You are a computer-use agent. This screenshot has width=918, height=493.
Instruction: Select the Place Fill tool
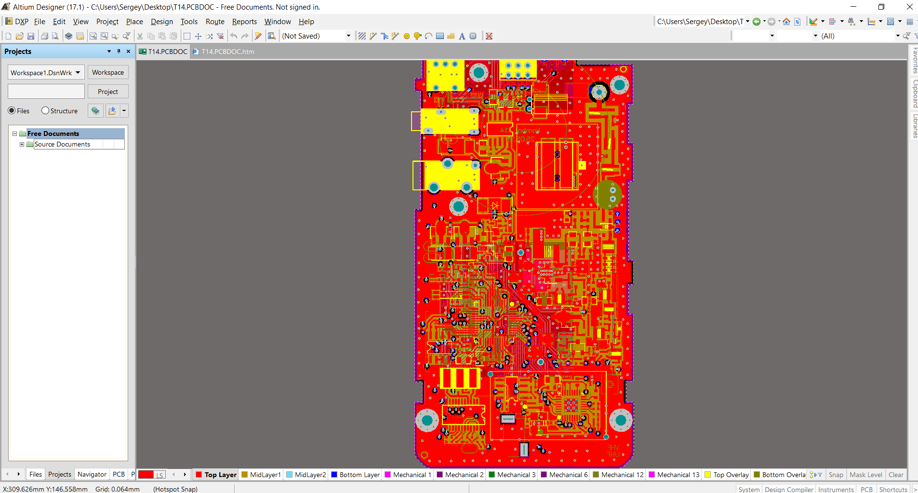coord(439,36)
